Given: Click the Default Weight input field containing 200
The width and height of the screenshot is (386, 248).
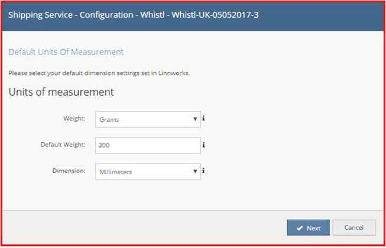Looking at the screenshot, I should click(148, 145).
